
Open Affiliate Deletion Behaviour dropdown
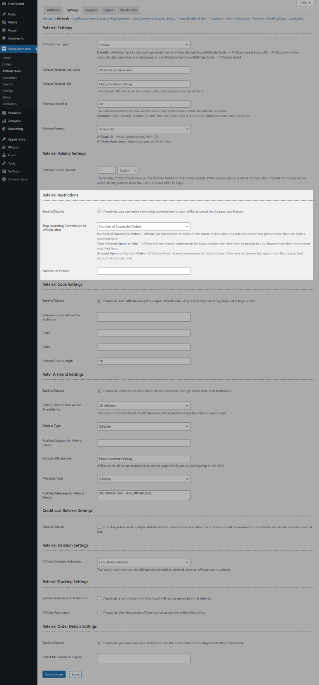click(144, 562)
